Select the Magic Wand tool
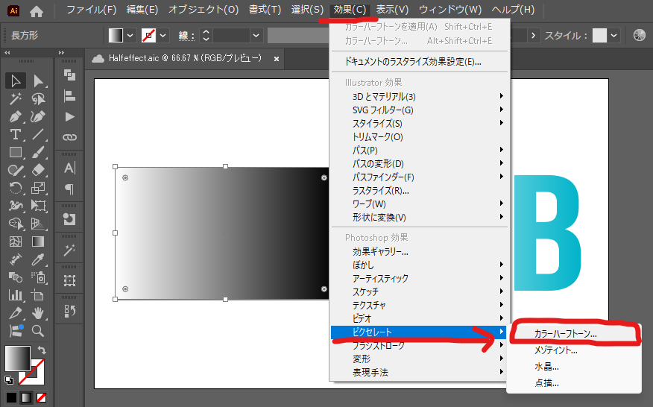The width and height of the screenshot is (653, 407). 16,98
